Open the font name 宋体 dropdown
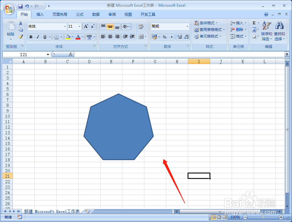 coord(65,26)
